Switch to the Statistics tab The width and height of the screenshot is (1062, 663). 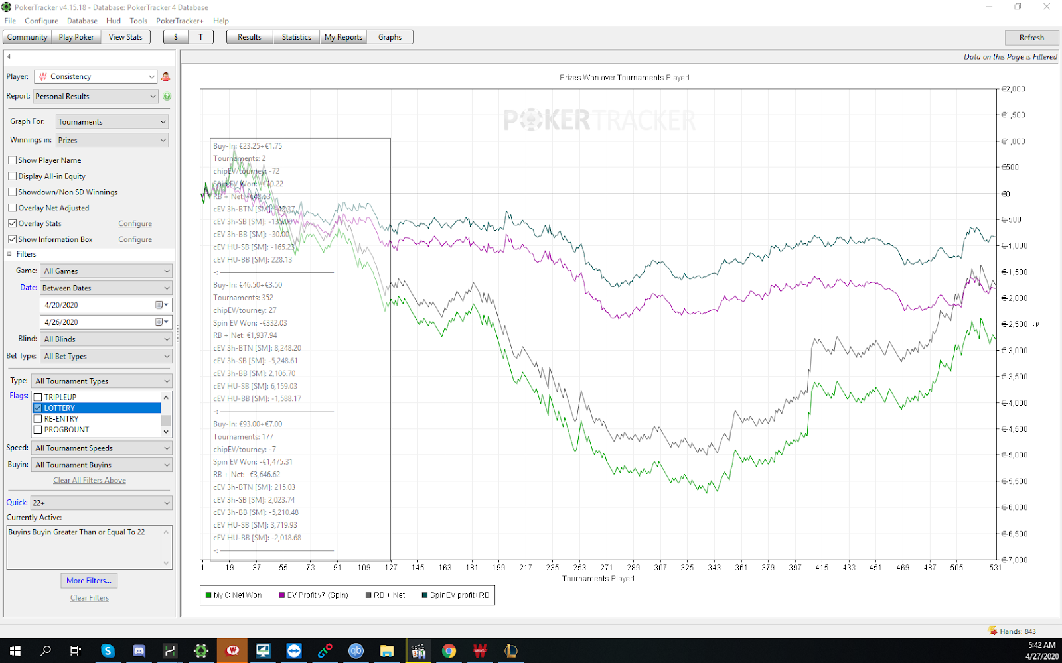click(296, 38)
